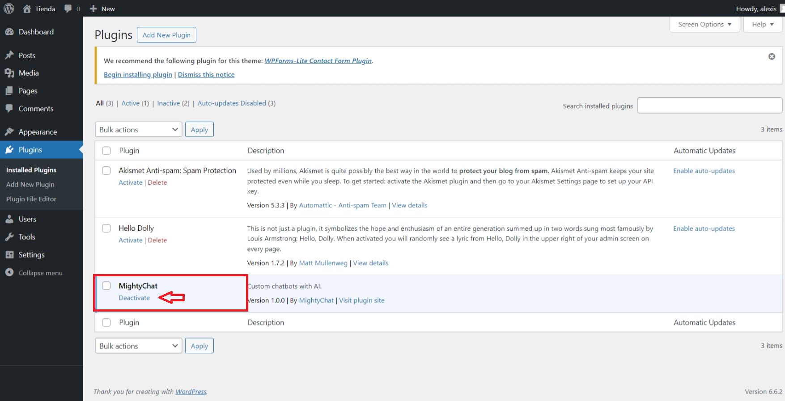Viewport: 785px width, 401px height.
Task: Open the WPForms-Lite Contact Form Plugin link
Action: 318,61
